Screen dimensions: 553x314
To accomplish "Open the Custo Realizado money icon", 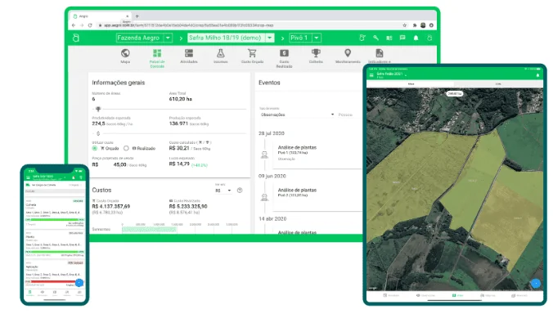I will pyautogui.click(x=284, y=53).
